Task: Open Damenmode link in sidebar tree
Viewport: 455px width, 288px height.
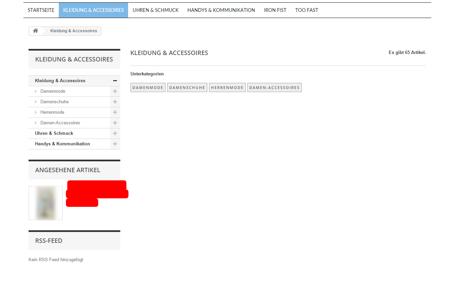Action: 53,91
